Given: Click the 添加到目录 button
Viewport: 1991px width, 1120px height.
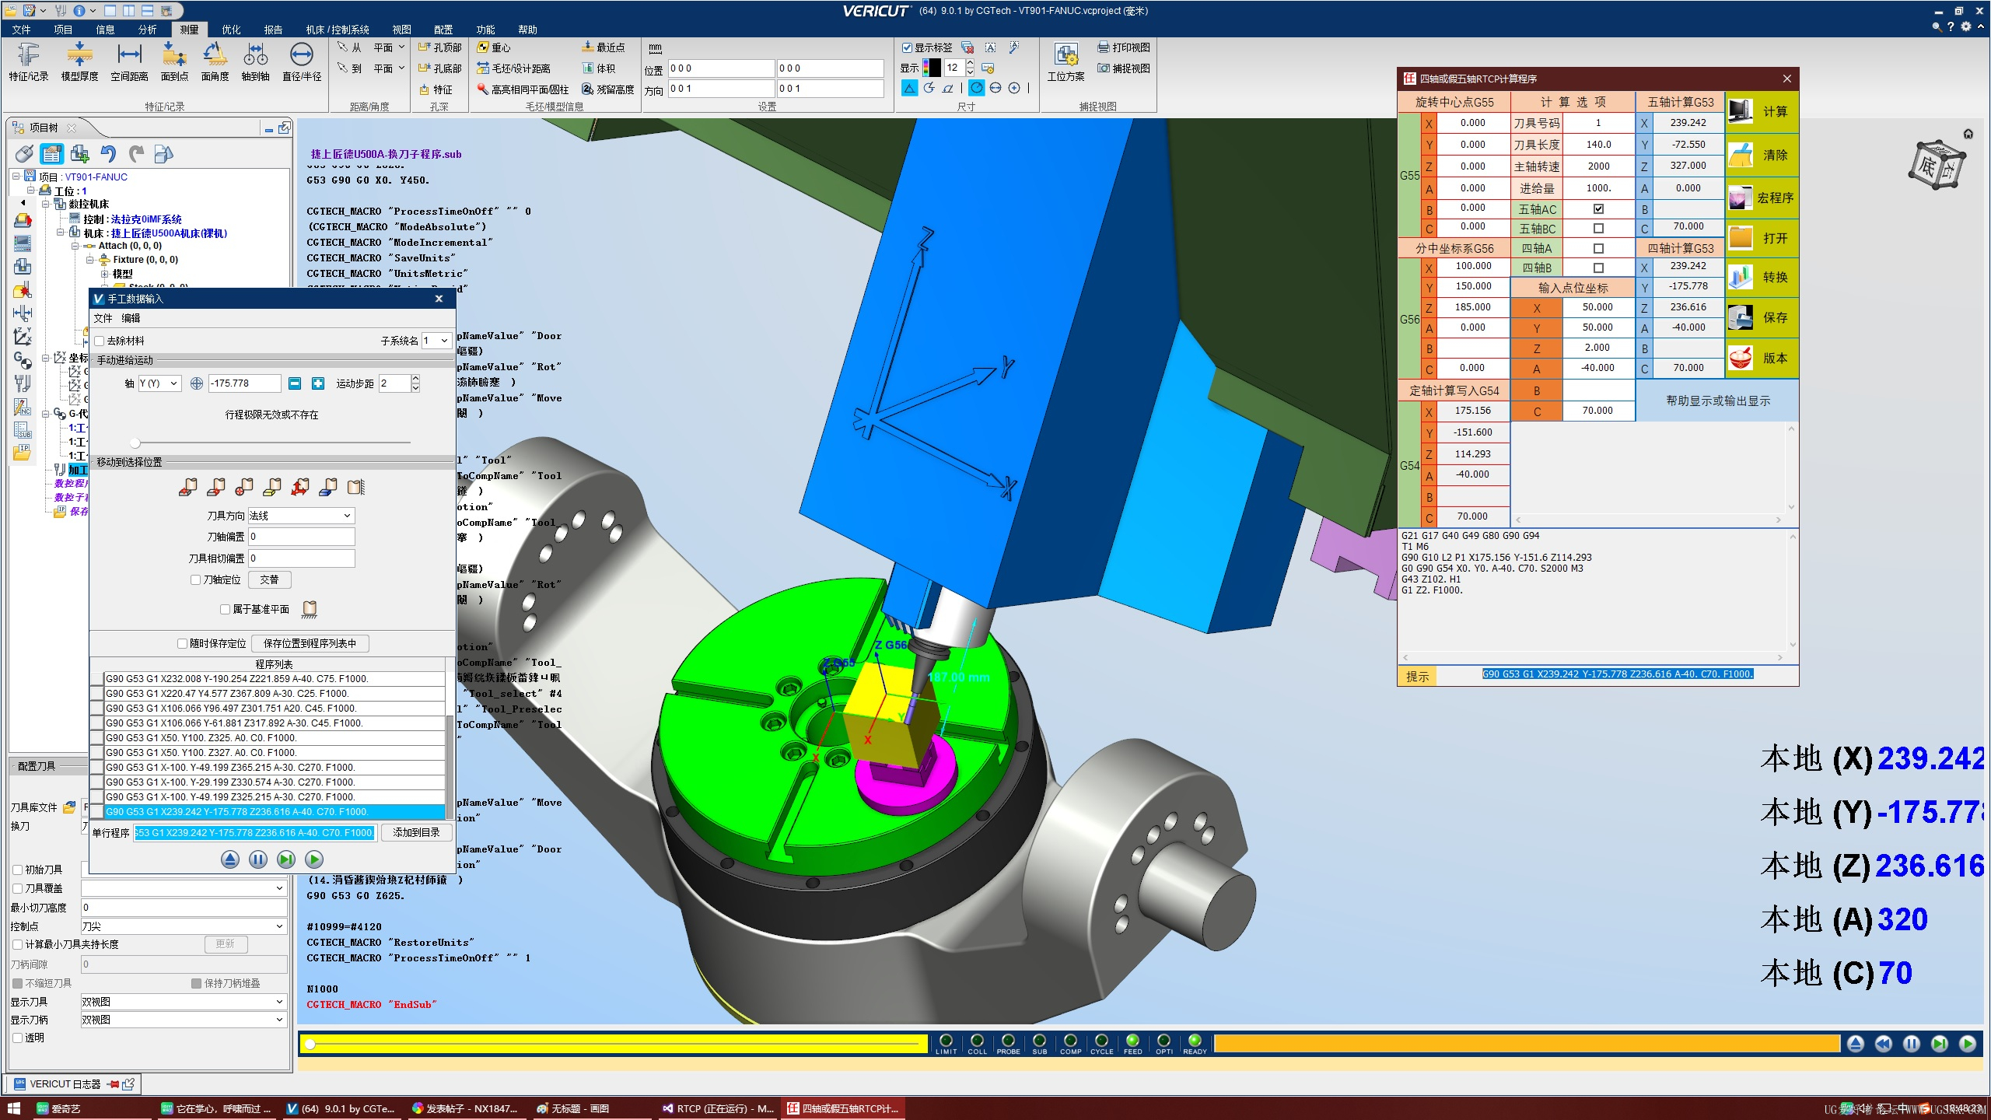Looking at the screenshot, I should tap(416, 833).
